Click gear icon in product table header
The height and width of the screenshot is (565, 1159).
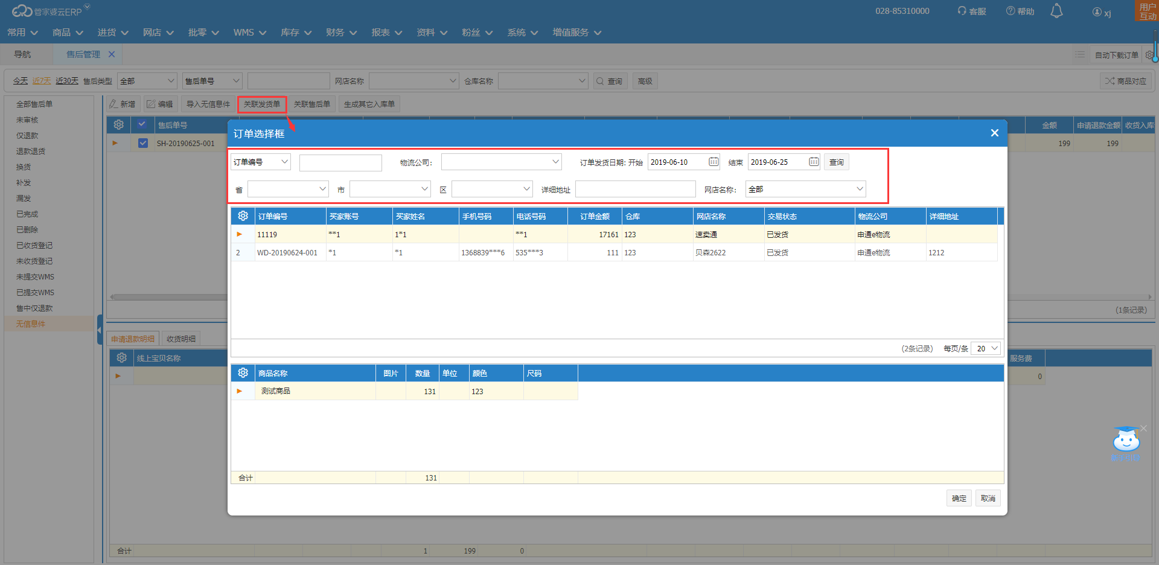[x=243, y=373]
